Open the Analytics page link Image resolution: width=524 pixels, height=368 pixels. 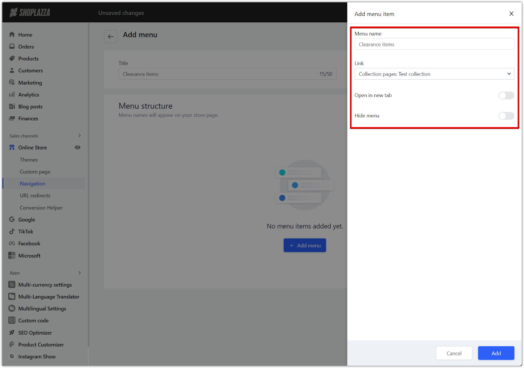29,95
